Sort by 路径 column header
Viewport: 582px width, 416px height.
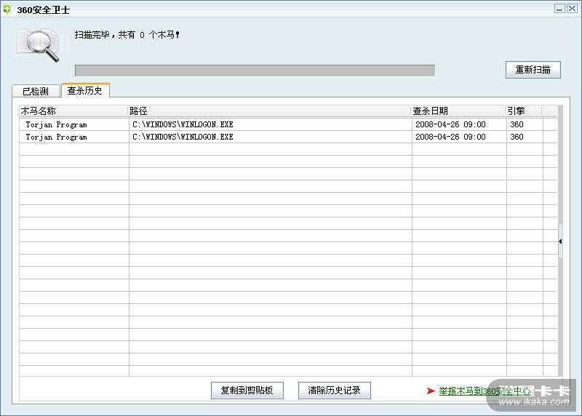(269, 111)
